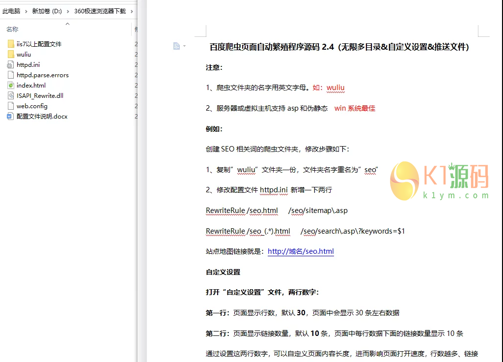The height and width of the screenshot is (362, 503).
Task: Click the sort arrow above 名称 column
Action: click(68, 24)
